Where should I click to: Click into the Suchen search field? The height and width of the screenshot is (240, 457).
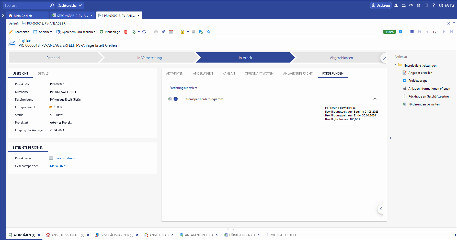point(26,6)
